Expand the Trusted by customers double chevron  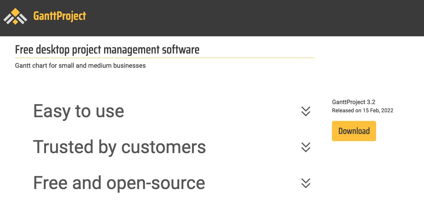[x=306, y=147]
